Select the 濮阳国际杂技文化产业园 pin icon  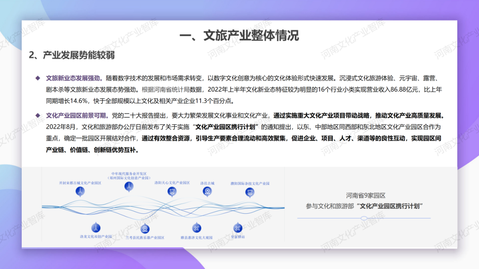pyautogui.click(x=250, y=192)
